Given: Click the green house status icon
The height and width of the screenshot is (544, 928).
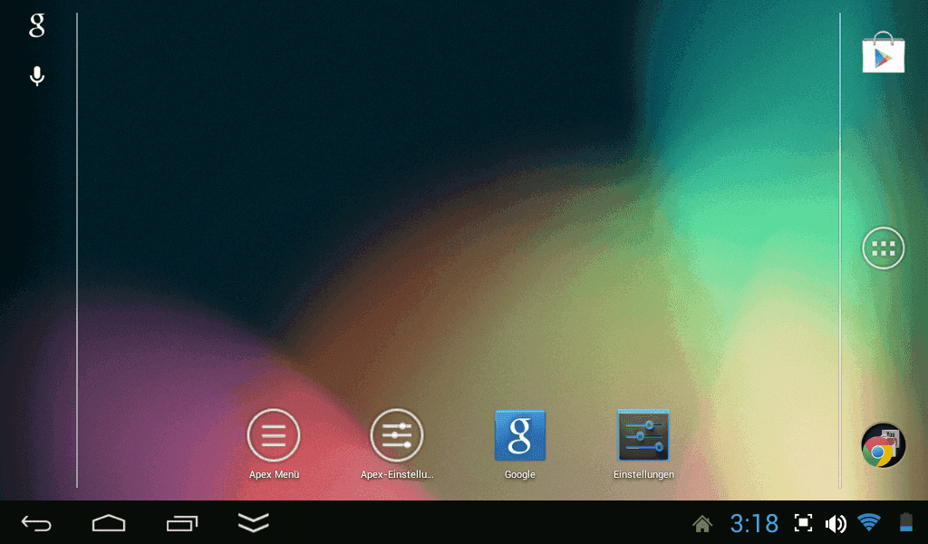Looking at the screenshot, I should click(x=702, y=524).
